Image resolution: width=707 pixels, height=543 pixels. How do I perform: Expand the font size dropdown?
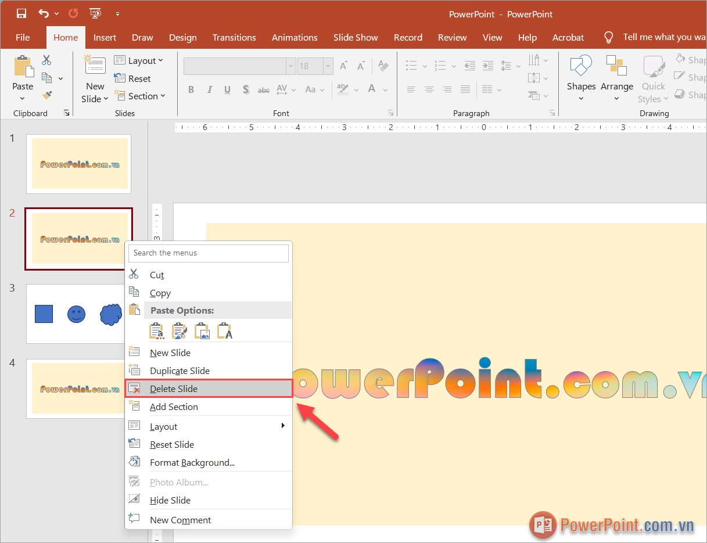pos(328,66)
